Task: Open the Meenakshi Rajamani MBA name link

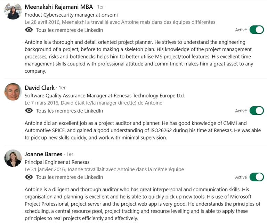Action: click(59, 7)
